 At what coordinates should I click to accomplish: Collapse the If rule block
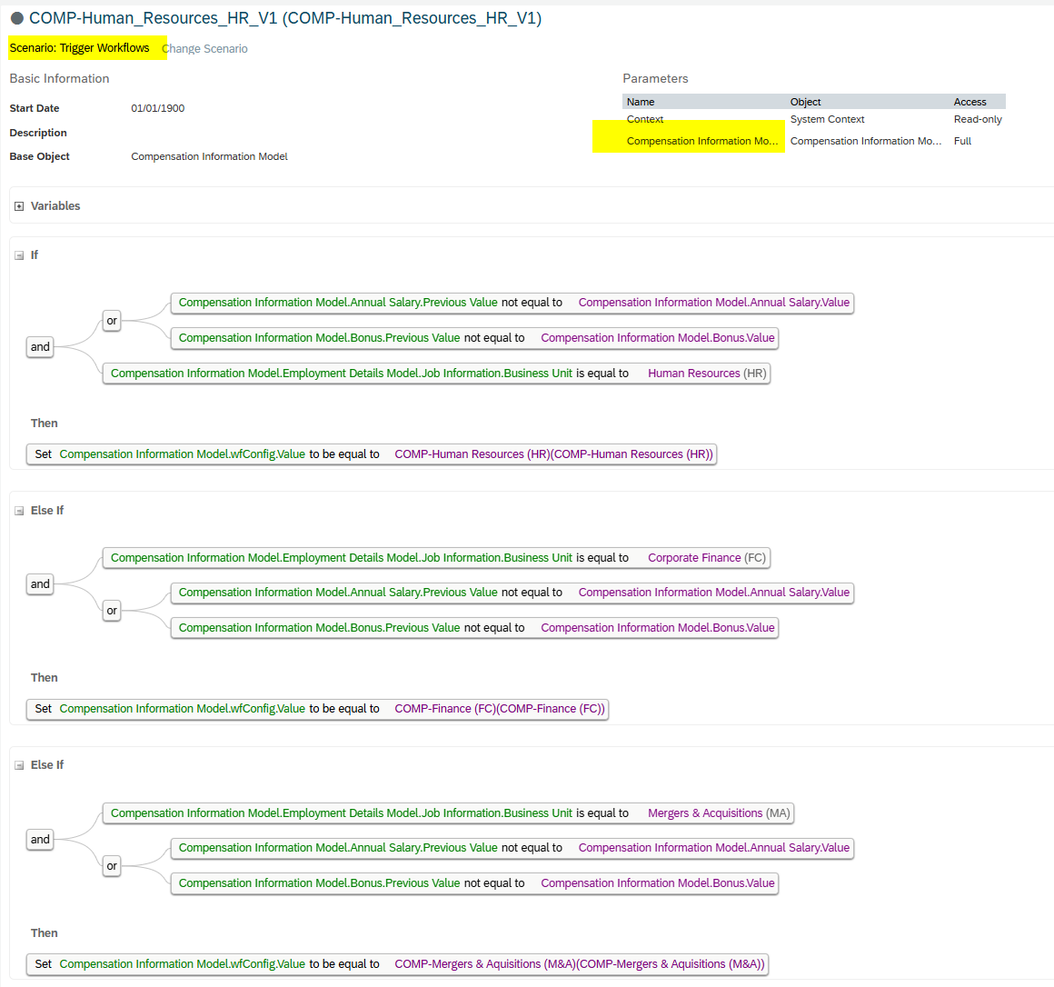[x=19, y=255]
